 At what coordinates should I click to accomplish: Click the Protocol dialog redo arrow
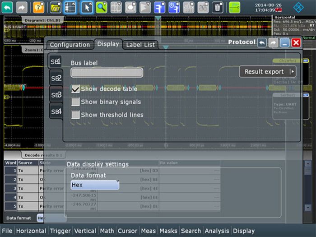click(273, 43)
